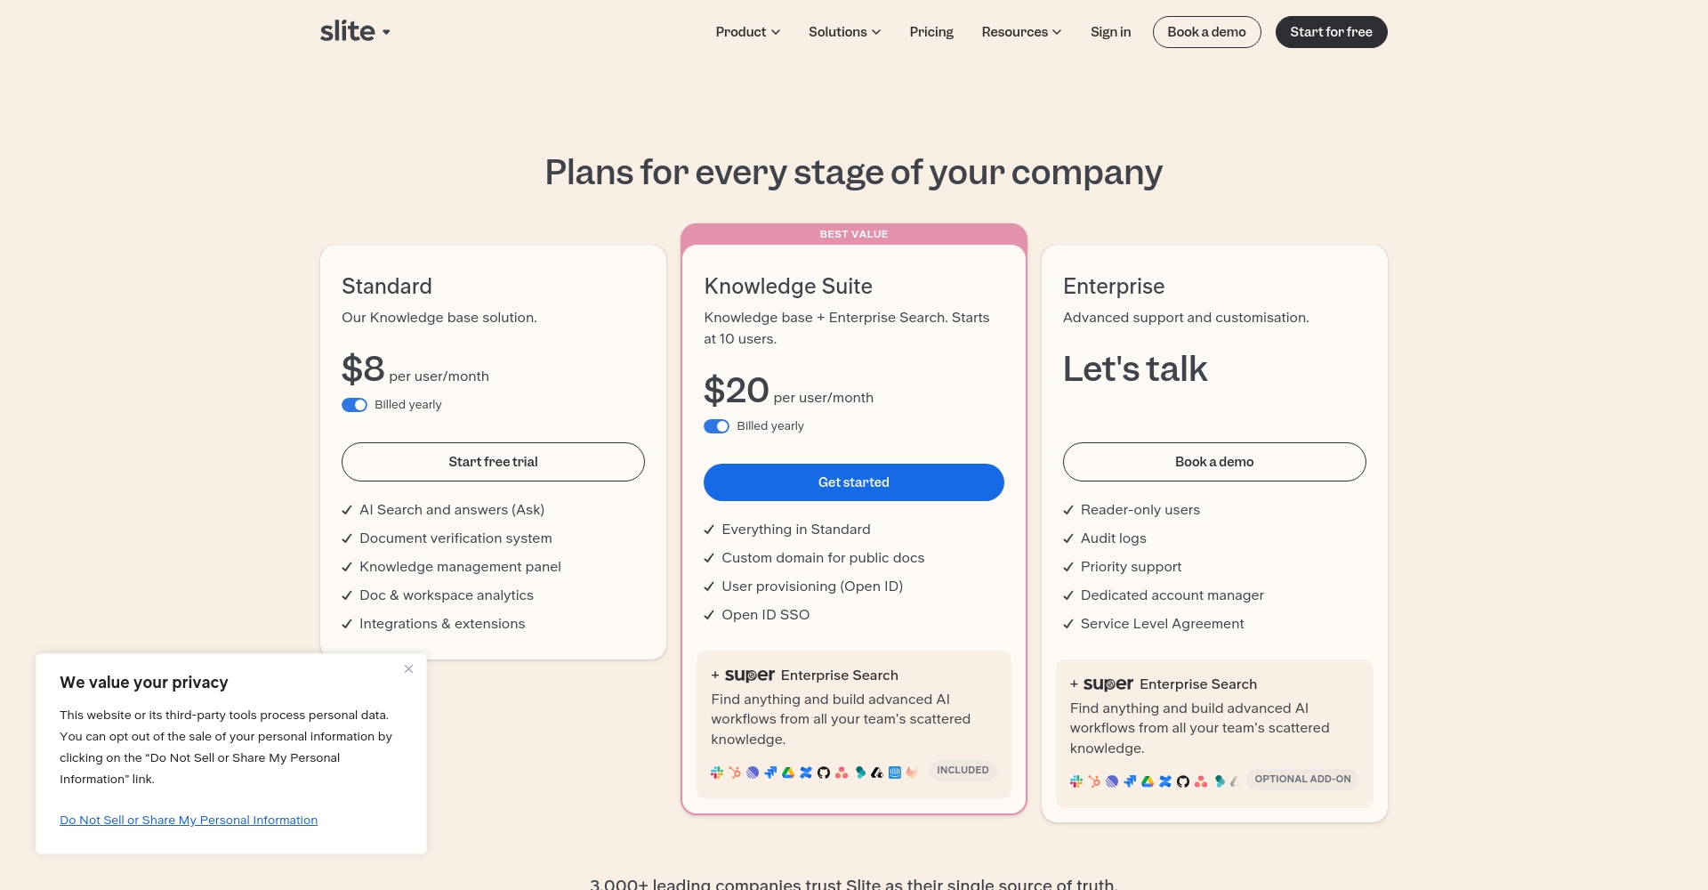Toggle Billed yearly switch on Standard plan
The height and width of the screenshot is (890, 1708).
[354, 405]
